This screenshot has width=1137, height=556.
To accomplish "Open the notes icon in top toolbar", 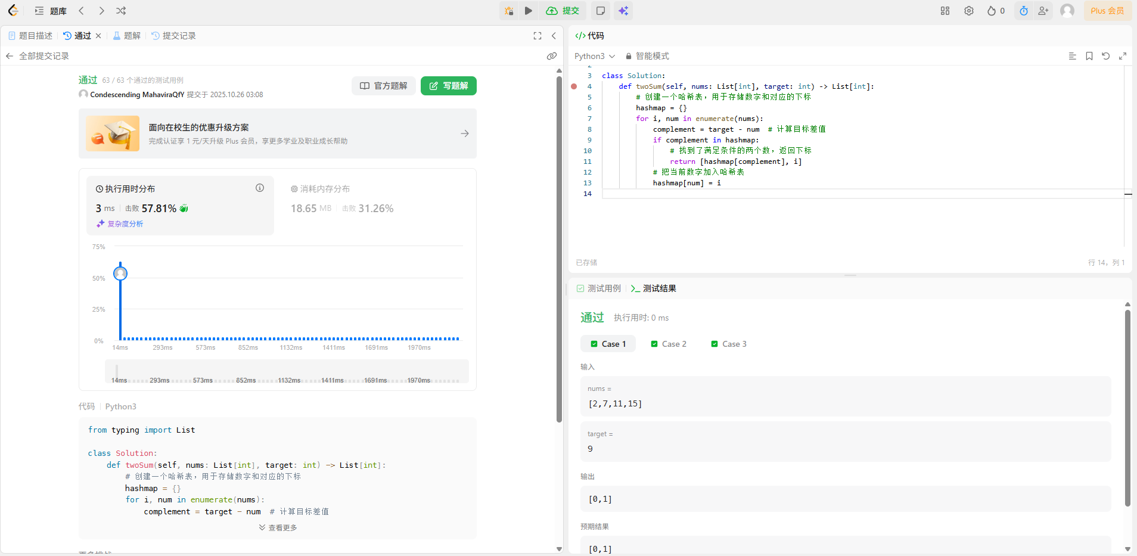I will pyautogui.click(x=601, y=11).
